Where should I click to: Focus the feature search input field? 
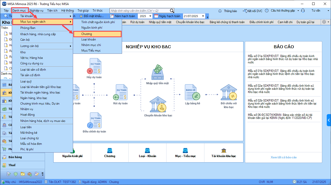point(140,11)
